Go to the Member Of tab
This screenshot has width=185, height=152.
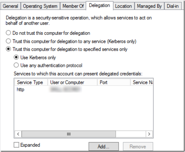pyautogui.click(x=73, y=6)
